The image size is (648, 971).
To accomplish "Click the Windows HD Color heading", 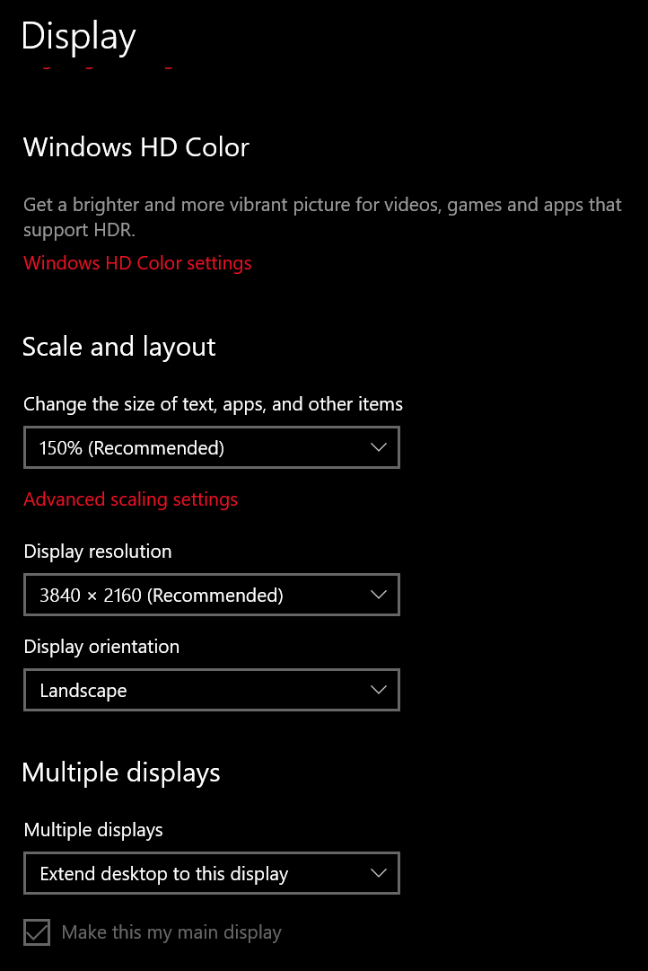I will tap(136, 147).
